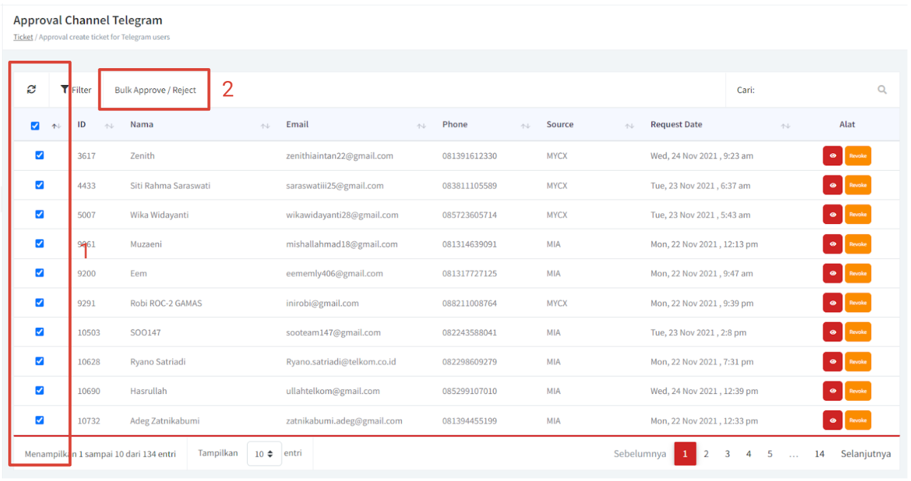Image resolution: width=911 pixels, height=481 pixels.
Task: Click Bulk Approve / Reject button
Action: 155,90
